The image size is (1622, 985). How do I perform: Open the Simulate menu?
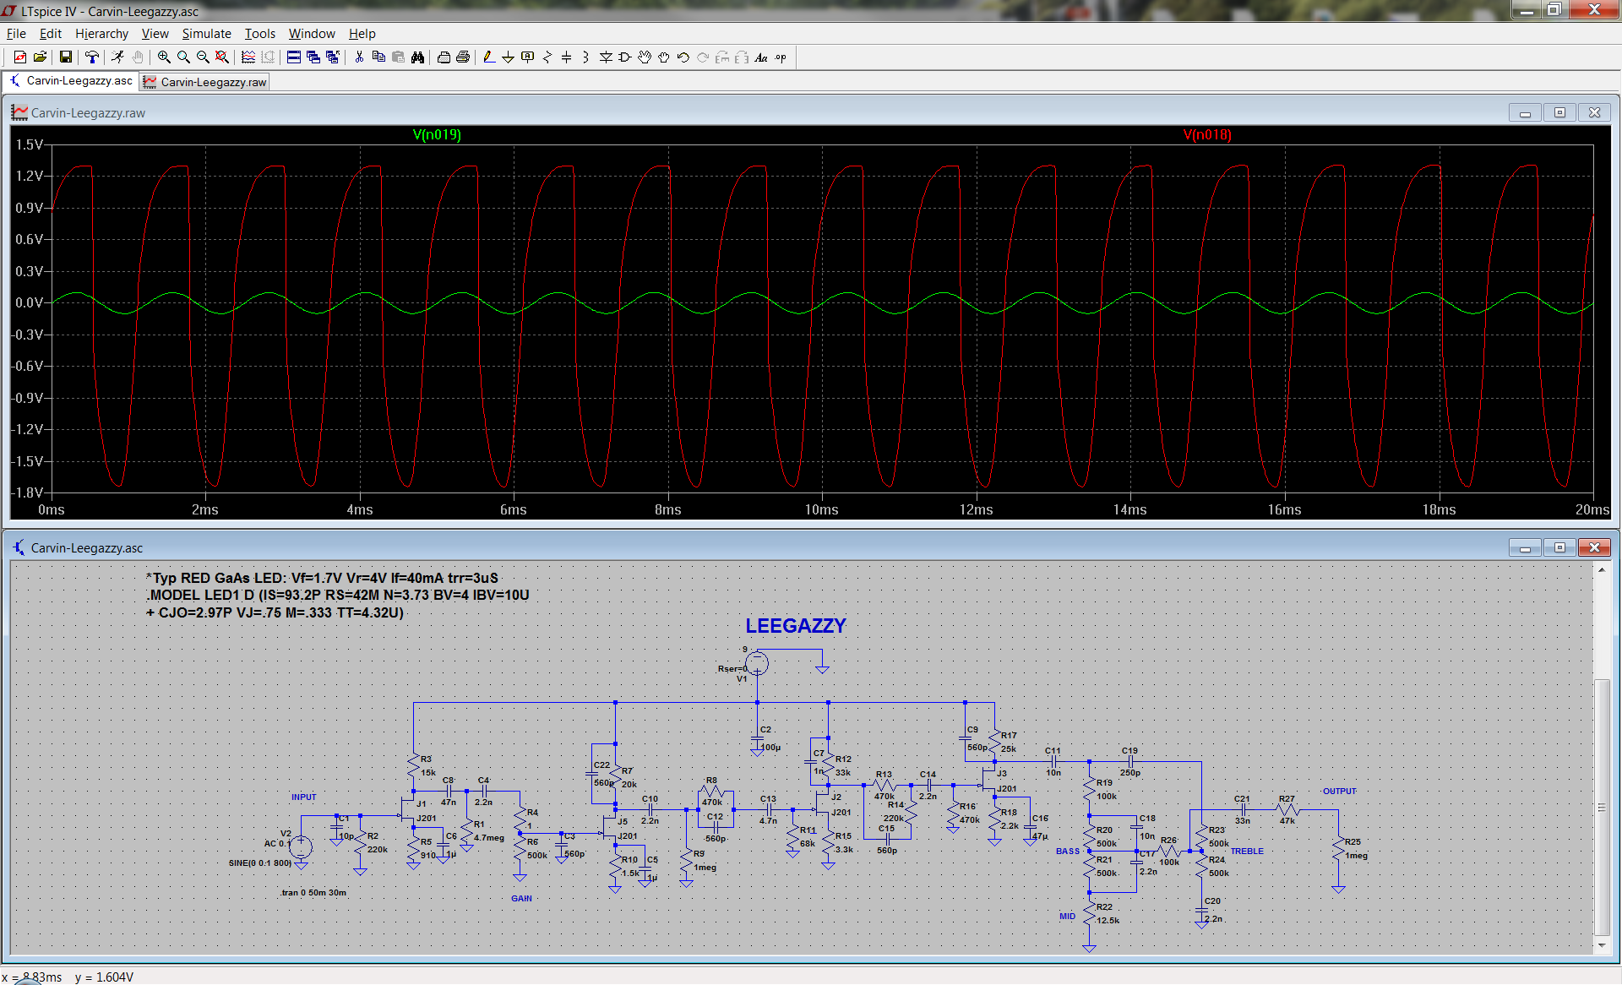pyautogui.click(x=206, y=34)
